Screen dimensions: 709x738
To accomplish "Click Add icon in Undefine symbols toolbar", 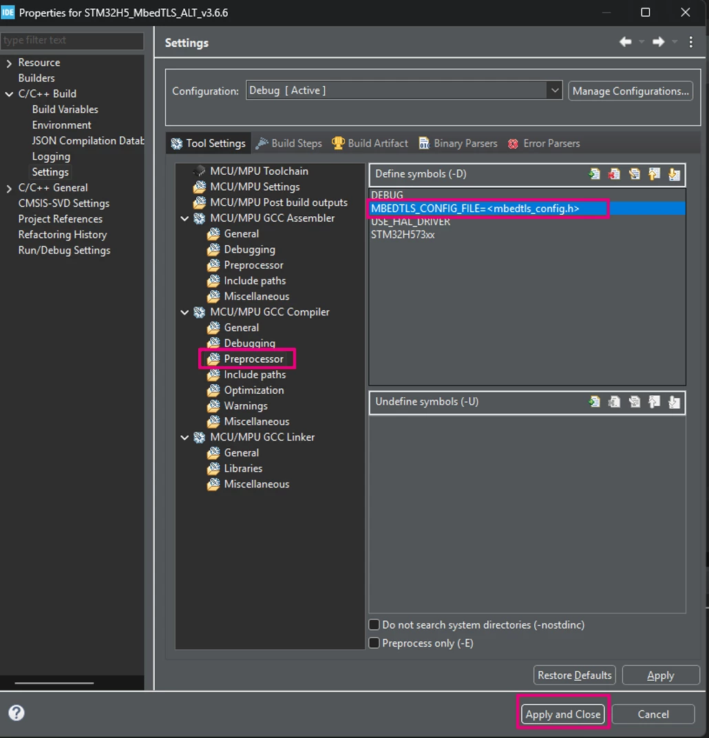I will (x=594, y=402).
